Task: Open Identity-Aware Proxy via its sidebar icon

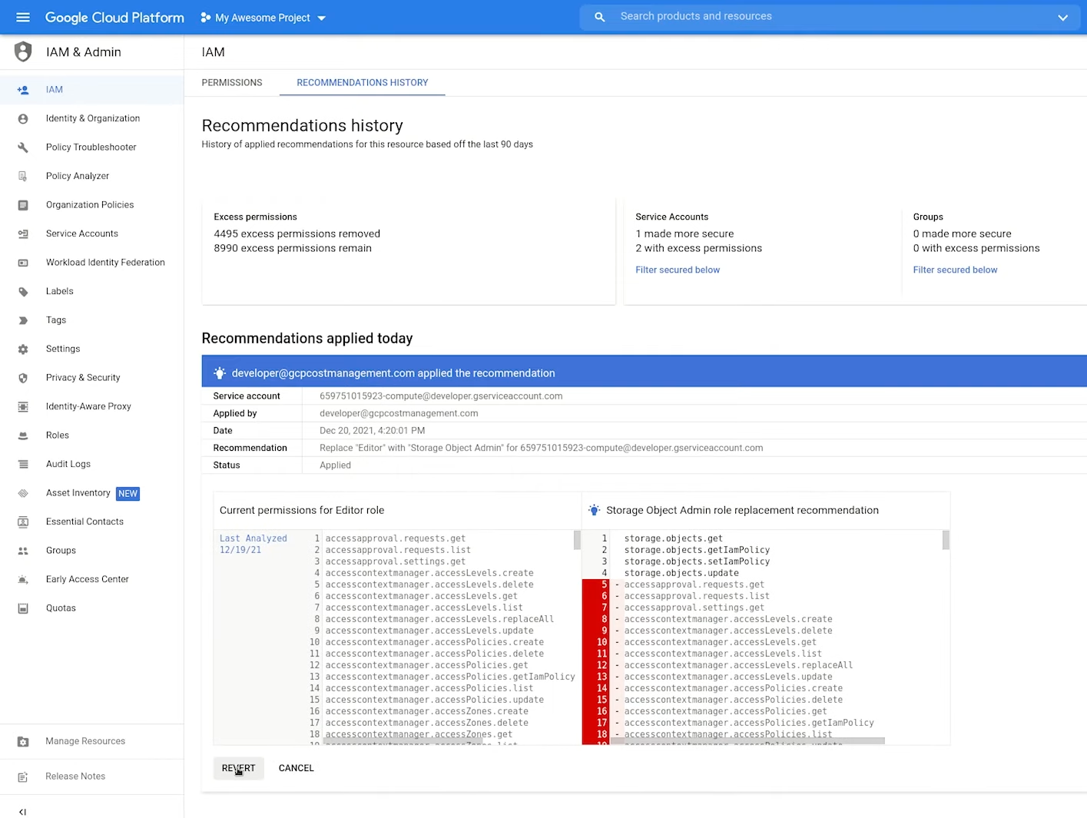Action: (x=23, y=406)
